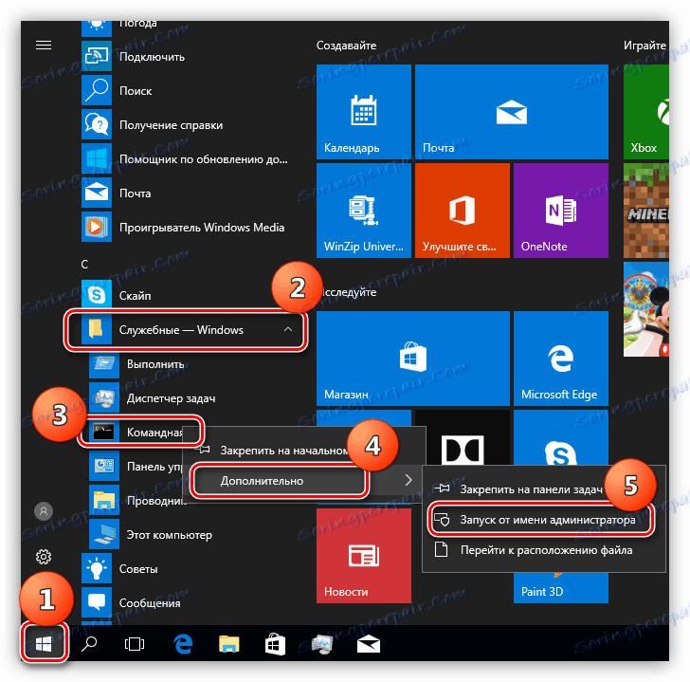Open Скайп icon in app list
This screenshot has height=682, width=690.
point(97,295)
